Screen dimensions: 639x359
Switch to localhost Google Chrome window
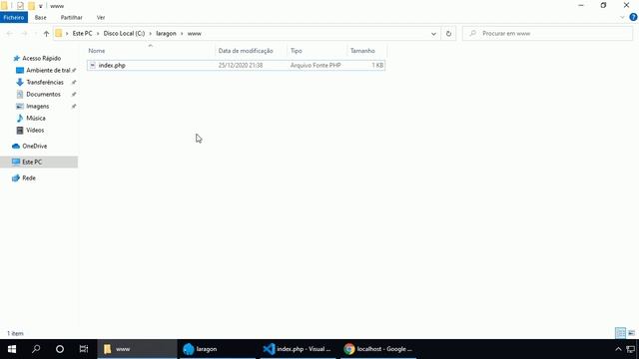pyautogui.click(x=377, y=349)
